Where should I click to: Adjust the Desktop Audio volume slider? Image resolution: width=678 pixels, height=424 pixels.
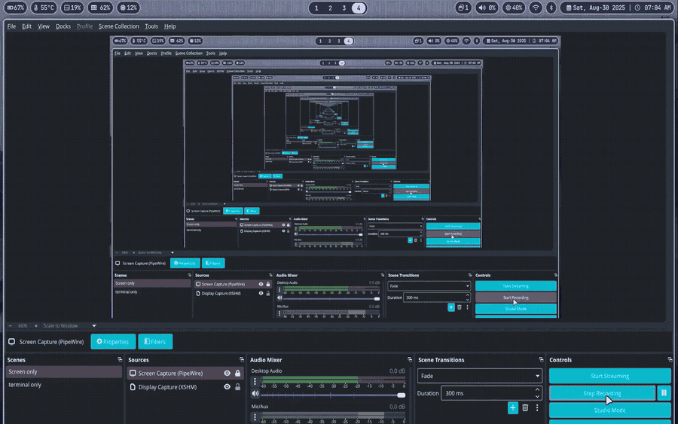[332, 395]
